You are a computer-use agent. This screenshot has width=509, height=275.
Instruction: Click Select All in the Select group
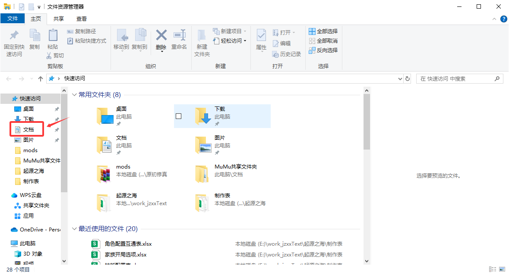point(323,31)
